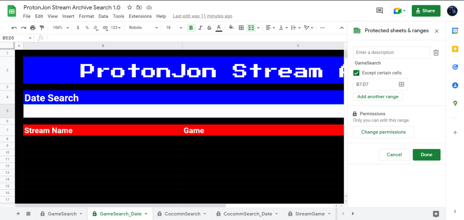This screenshot has height=220, width=464.
Task: Click the Merge cells icon
Action: point(251,28)
